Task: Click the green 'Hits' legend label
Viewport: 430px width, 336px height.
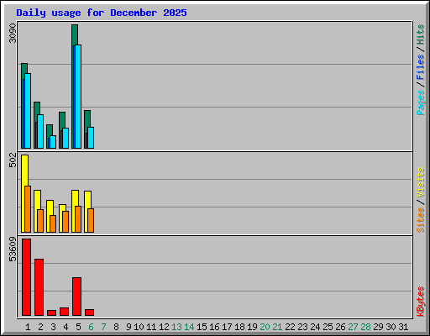Action: pyautogui.click(x=421, y=34)
